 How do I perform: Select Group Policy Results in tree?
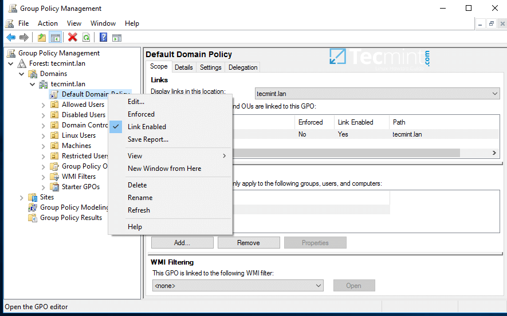pos(71,218)
